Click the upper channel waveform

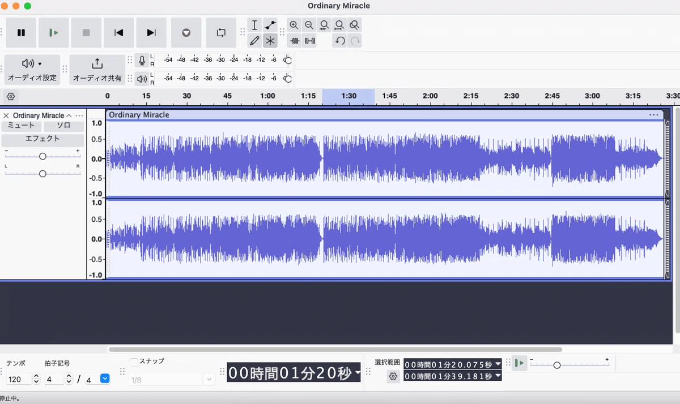384,158
